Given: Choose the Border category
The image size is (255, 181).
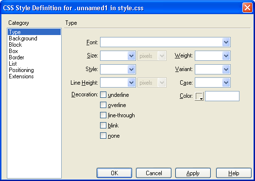Looking at the screenshot, I should (x=17, y=57).
